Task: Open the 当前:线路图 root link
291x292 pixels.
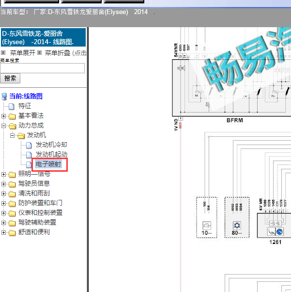Action: tap(26, 96)
